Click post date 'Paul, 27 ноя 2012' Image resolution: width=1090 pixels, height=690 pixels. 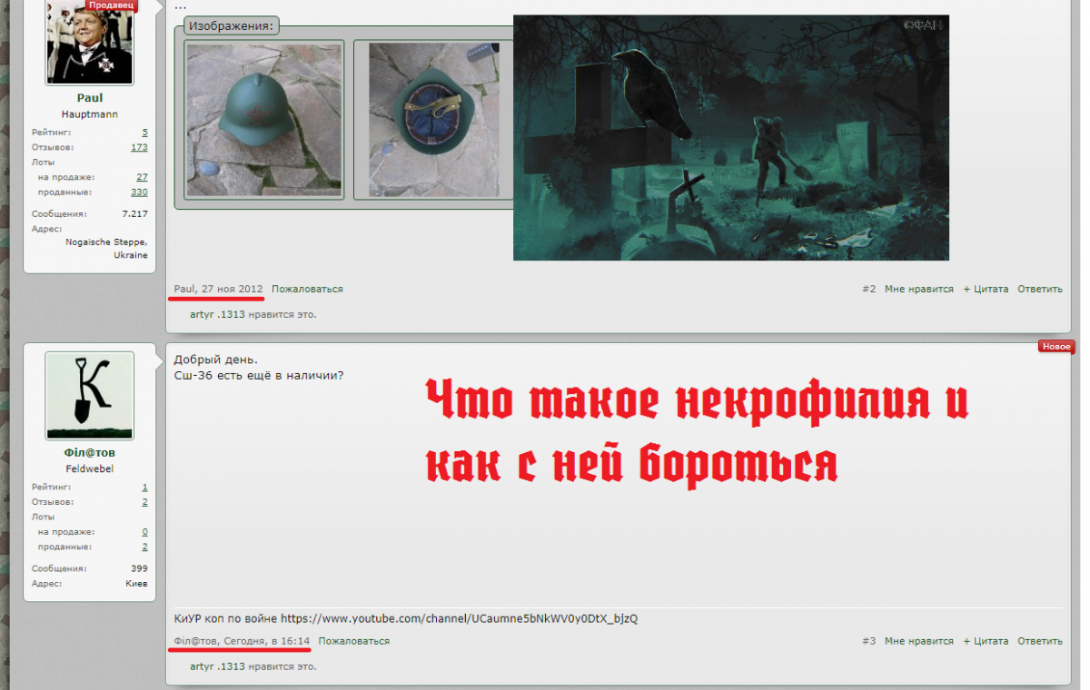pos(219,289)
